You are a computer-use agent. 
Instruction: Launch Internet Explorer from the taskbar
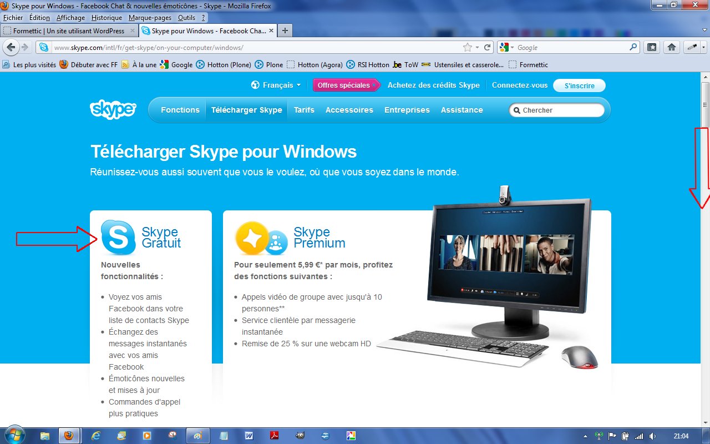tap(95, 436)
